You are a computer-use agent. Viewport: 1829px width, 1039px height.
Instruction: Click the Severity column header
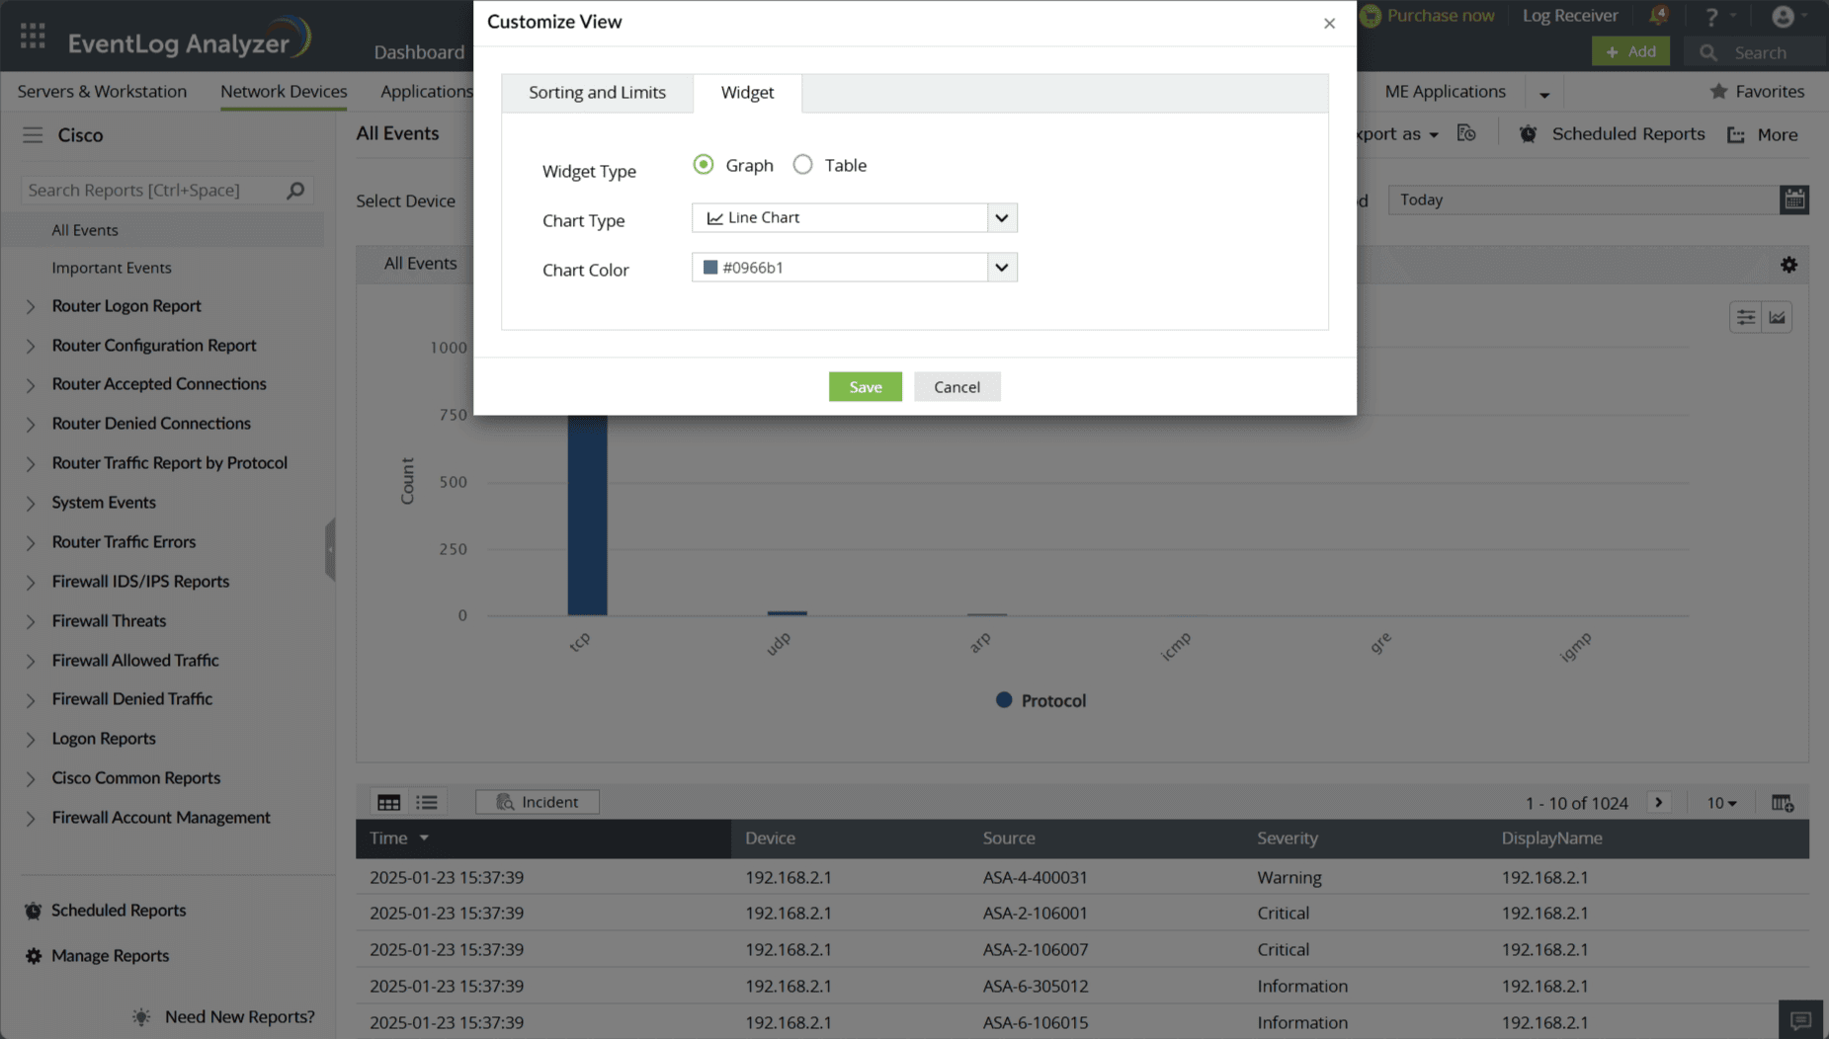click(x=1288, y=839)
